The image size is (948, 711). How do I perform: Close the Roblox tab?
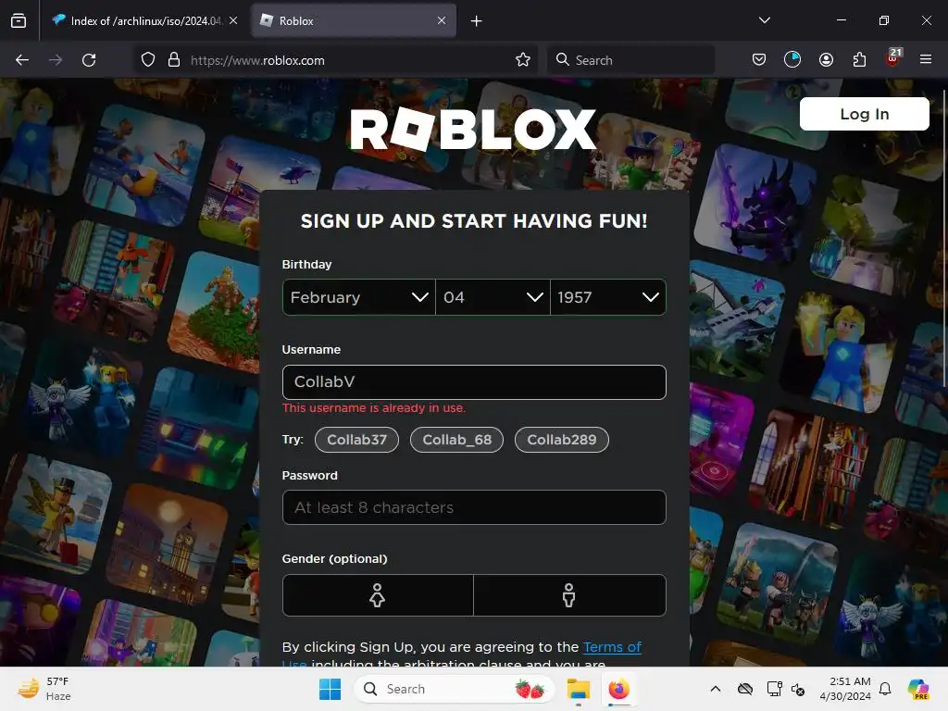coord(442,20)
